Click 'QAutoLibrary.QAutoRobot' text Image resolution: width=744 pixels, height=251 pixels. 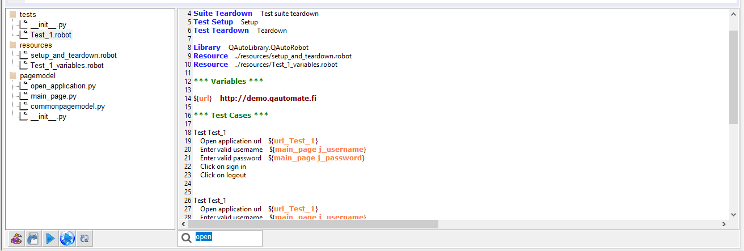pyautogui.click(x=268, y=48)
